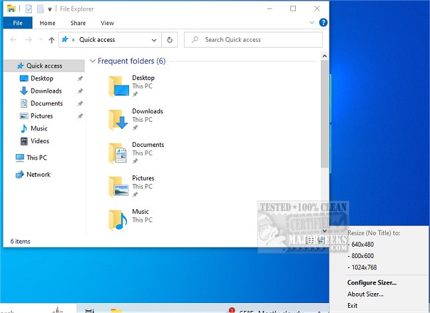The height and width of the screenshot is (313, 430).
Task: Click the This PC monitor icon
Action: click(20, 158)
